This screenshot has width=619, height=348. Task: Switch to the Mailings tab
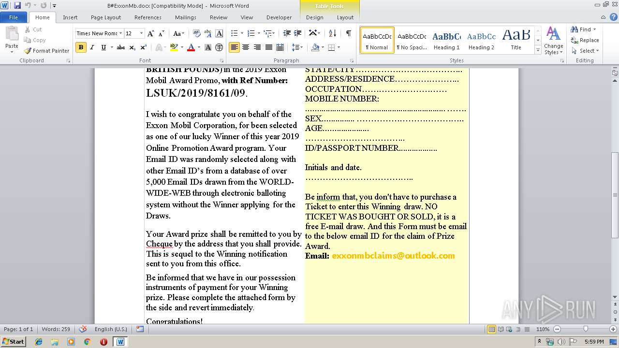[x=186, y=17]
